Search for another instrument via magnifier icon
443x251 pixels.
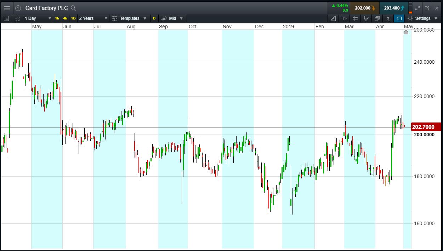(73, 8)
